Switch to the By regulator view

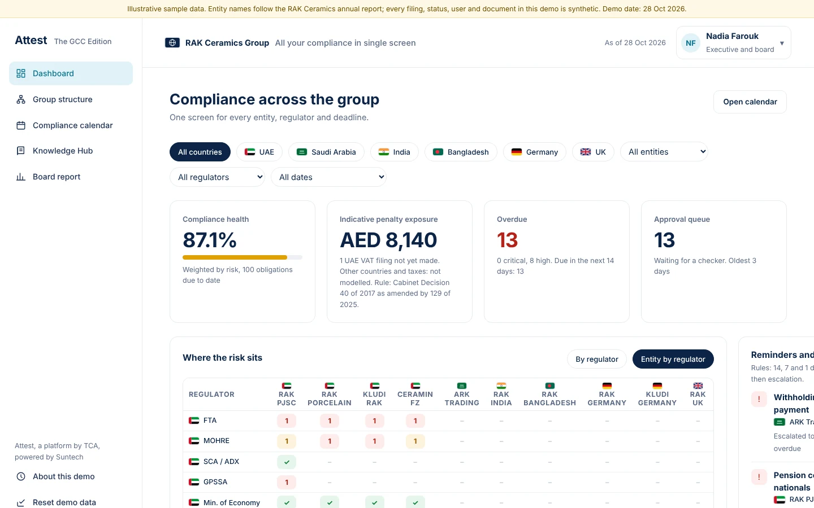pyautogui.click(x=597, y=359)
